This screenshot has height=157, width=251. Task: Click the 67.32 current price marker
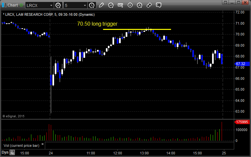(x=242, y=64)
